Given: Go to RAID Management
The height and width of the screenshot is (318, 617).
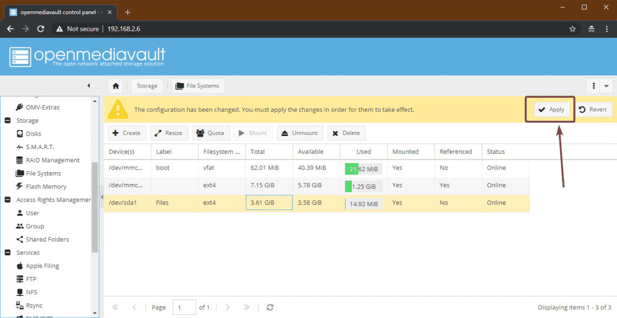Looking at the screenshot, I should 48,160.
